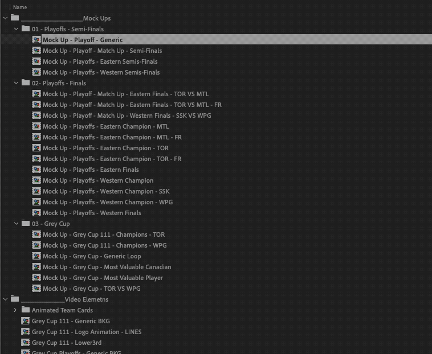This screenshot has width=432, height=354.
Task: Click comp icon for Eastern Champion - TOR
Action: [36, 148]
